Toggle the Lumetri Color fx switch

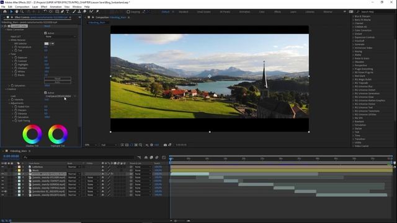tap(6, 26)
